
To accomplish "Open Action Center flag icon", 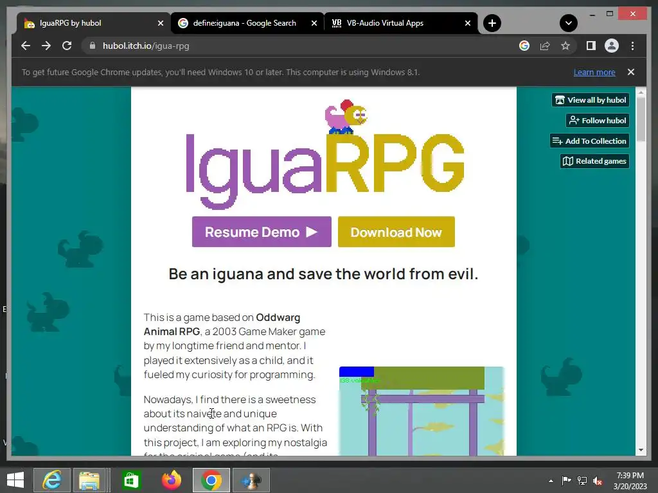I will pyautogui.click(x=566, y=481).
